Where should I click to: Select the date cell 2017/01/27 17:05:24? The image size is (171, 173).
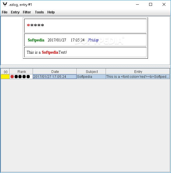point(55,76)
